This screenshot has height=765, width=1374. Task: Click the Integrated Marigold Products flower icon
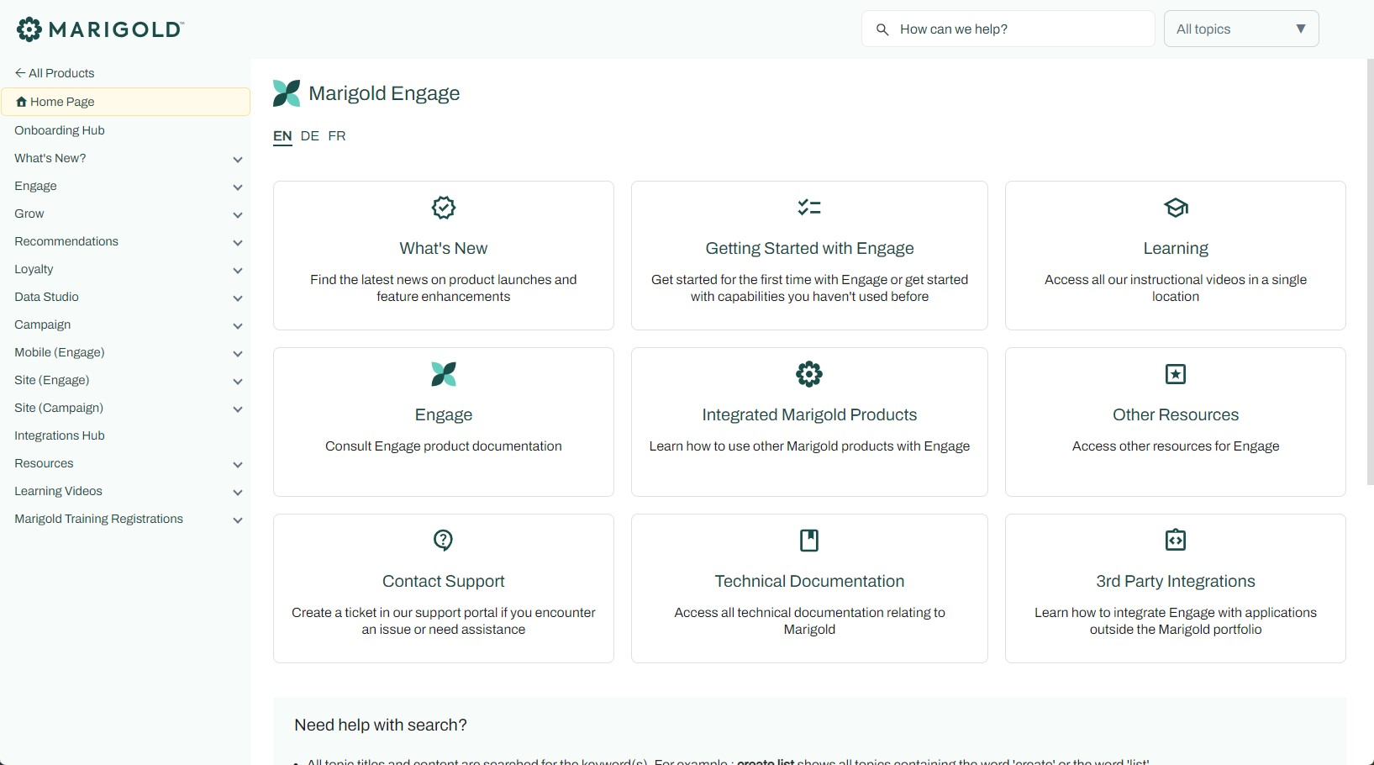coord(809,373)
